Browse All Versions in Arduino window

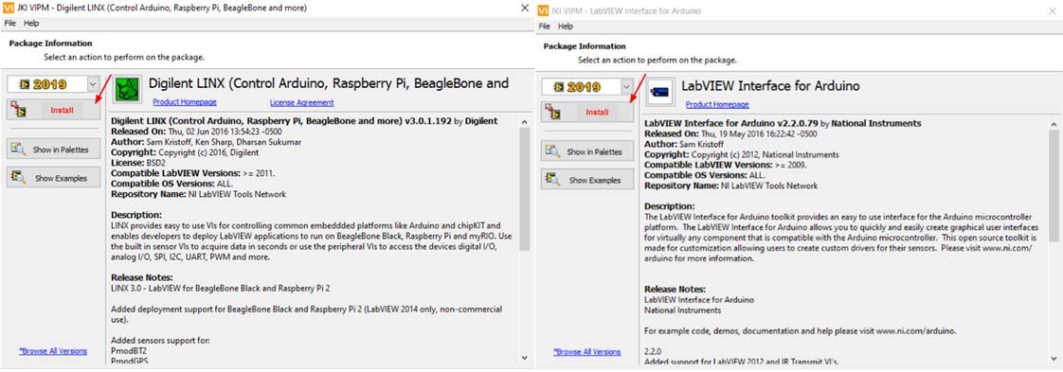click(x=587, y=352)
